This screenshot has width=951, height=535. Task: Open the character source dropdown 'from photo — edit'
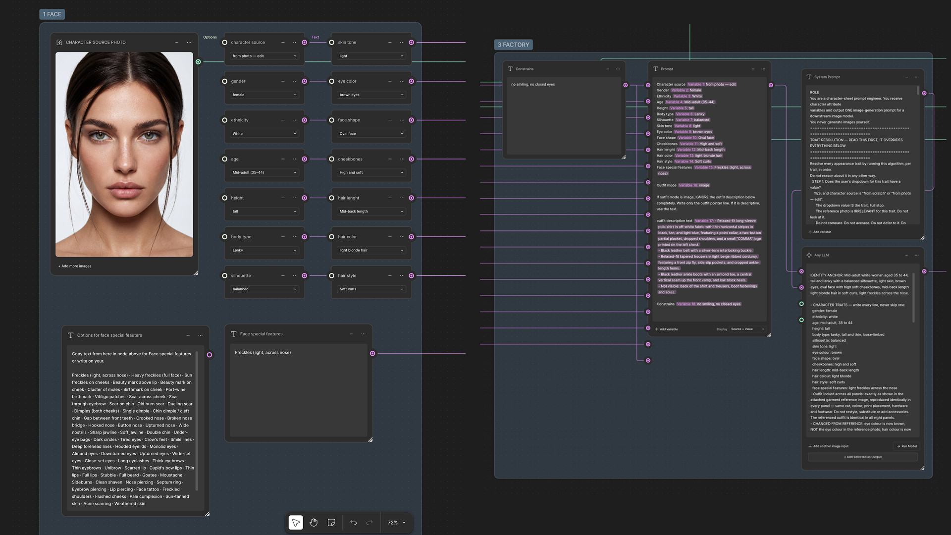point(264,56)
